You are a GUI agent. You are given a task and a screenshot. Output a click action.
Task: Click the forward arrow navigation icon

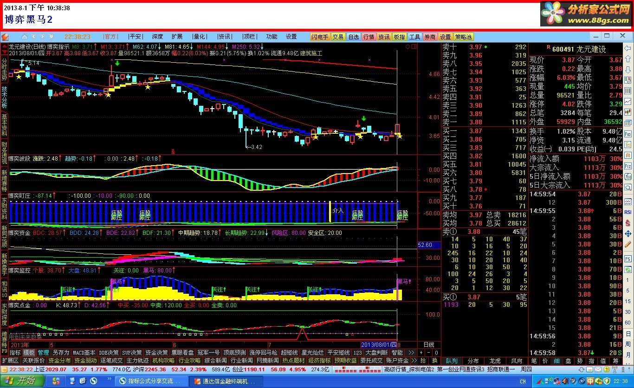pyautogui.click(x=43, y=37)
